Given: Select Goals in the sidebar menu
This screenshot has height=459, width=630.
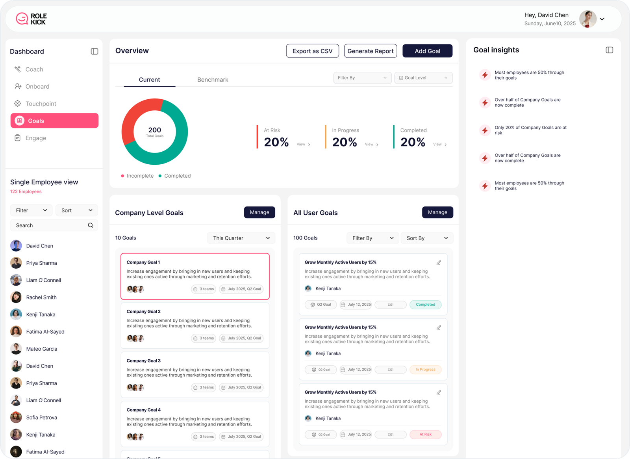Looking at the screenshot, I should 54,121.
